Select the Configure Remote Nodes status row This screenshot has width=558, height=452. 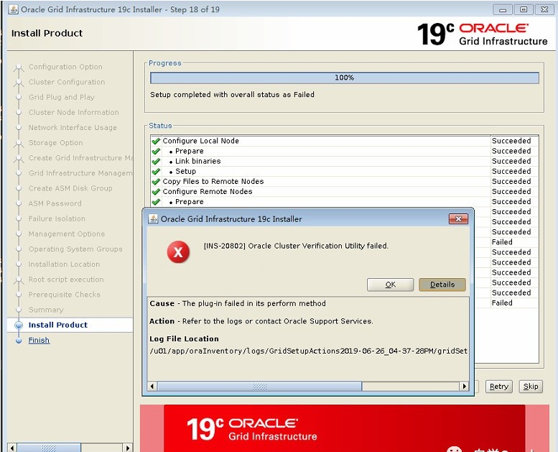208,192
